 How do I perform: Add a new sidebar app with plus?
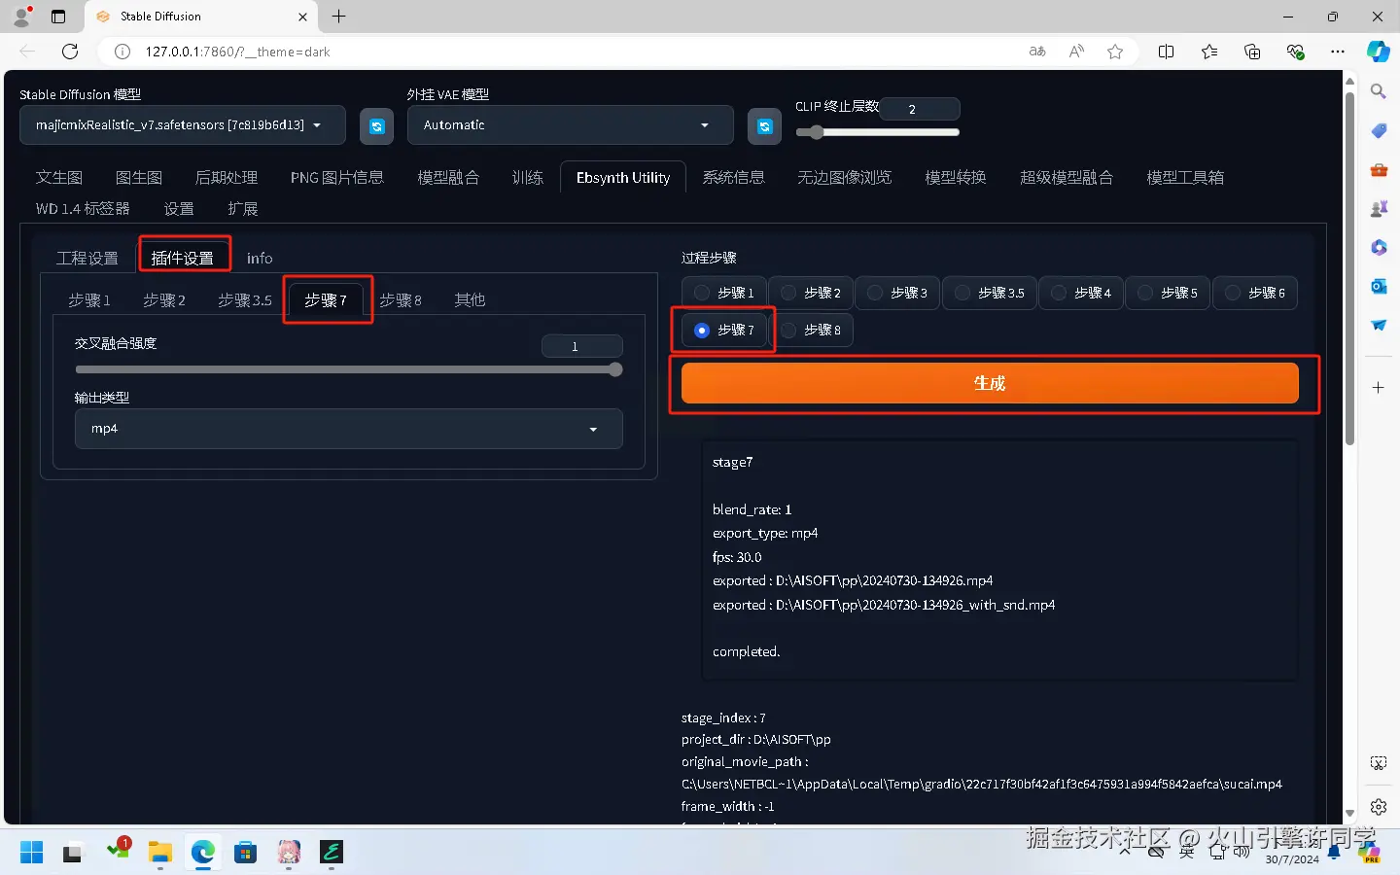(x=1378, y=387)
